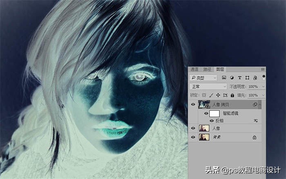Toggle visibility of 智能滤镜 smart filters
Image resolution: width=286 pixels, height=179 pixels.
click(x=206, y=113)
